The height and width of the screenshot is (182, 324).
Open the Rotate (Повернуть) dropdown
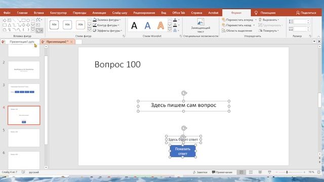[269, 30]
